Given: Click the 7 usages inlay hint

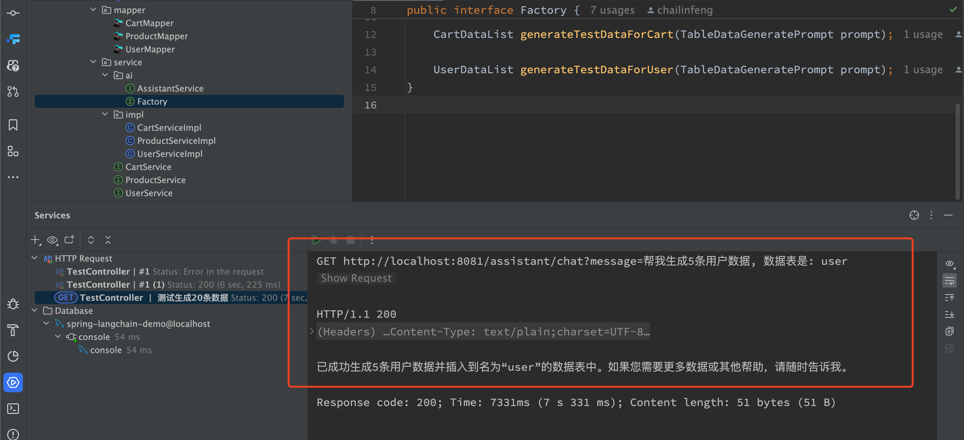Looking at the screenshot, I should pyautogui.click(x=612, y=10).
